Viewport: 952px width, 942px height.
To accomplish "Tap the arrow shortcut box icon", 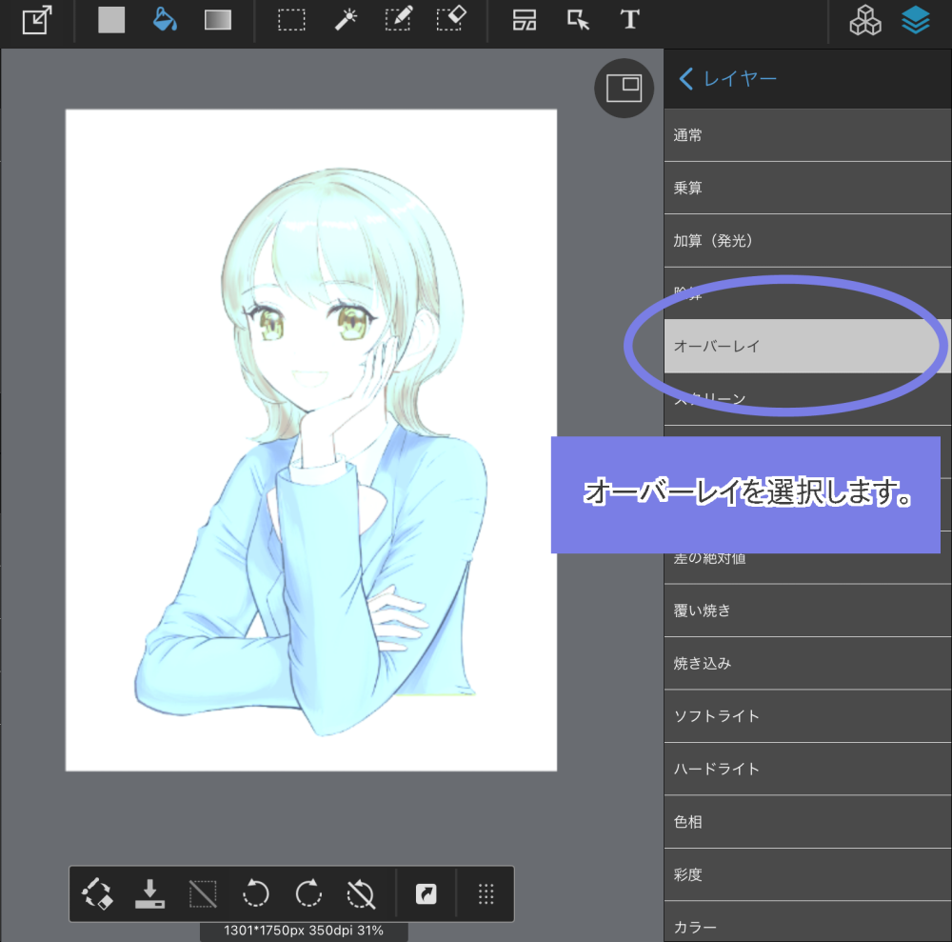I will pyautogui.click(x=426, y=894).
